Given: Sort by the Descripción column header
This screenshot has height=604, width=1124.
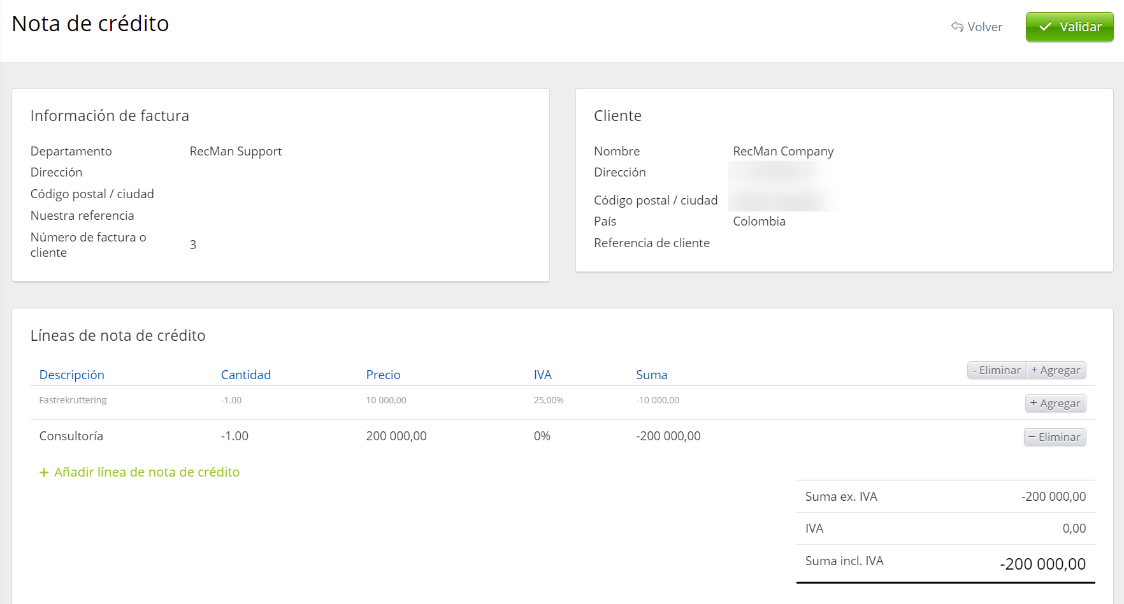Looking at the screenshot, I should pyautogui.click(x=72, y=375).
